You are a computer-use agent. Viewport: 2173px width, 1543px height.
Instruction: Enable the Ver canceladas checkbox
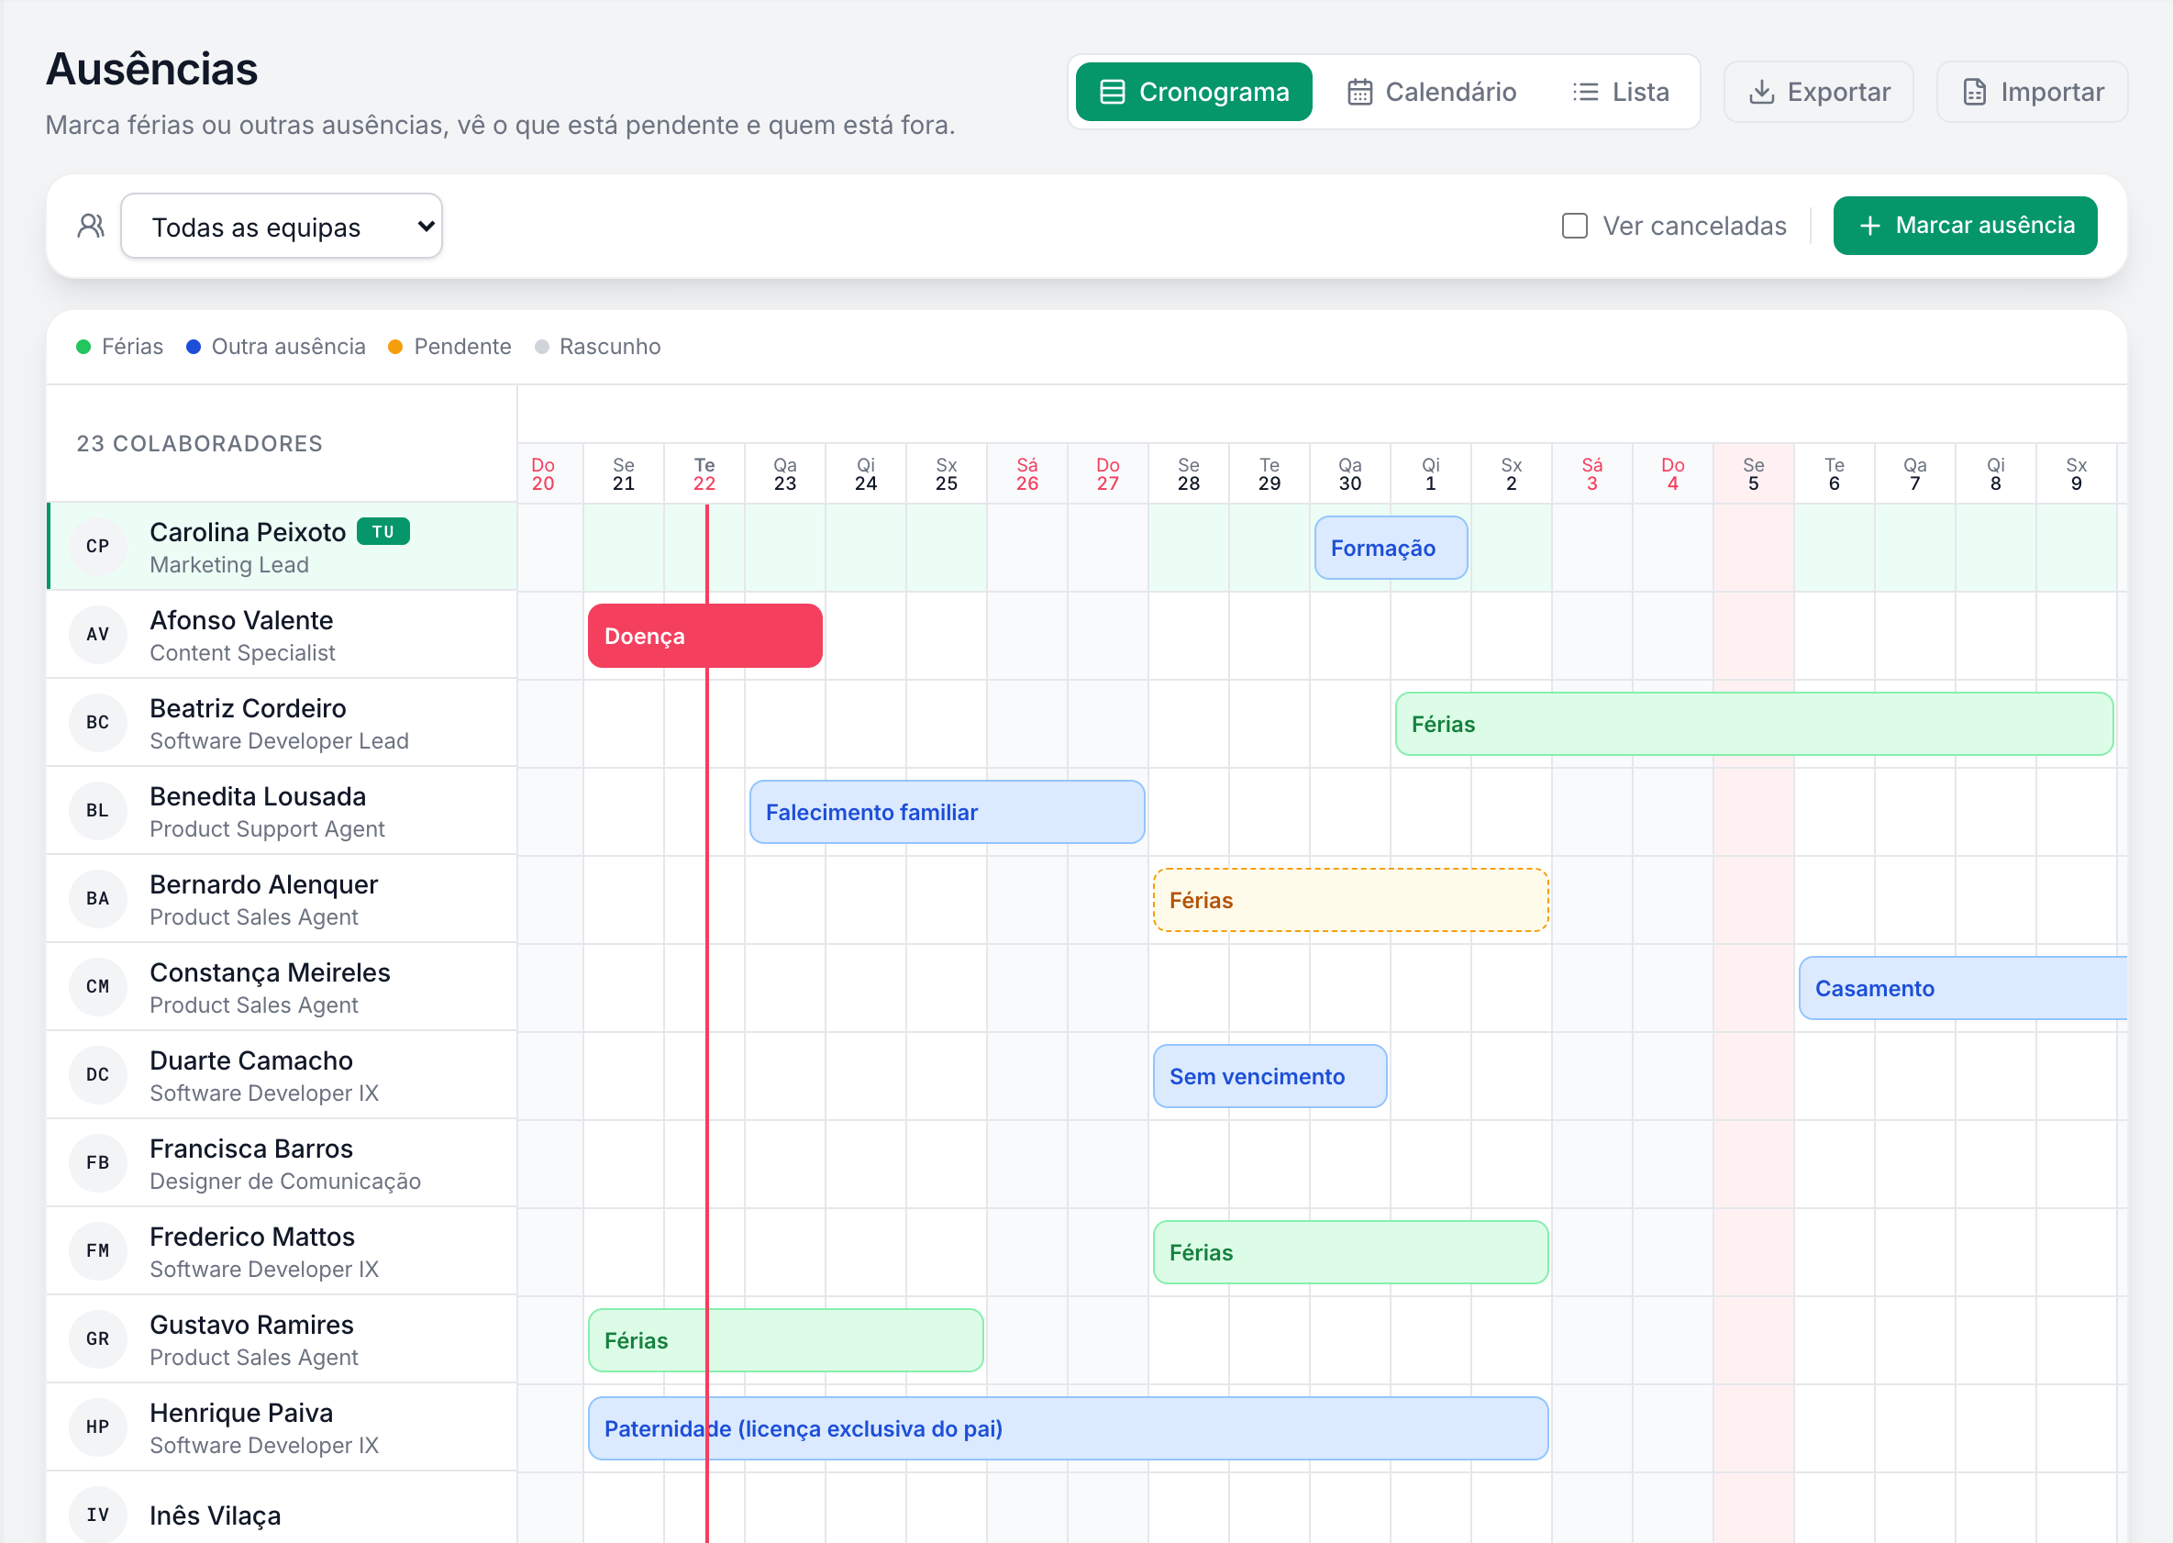pos(1575,226)
